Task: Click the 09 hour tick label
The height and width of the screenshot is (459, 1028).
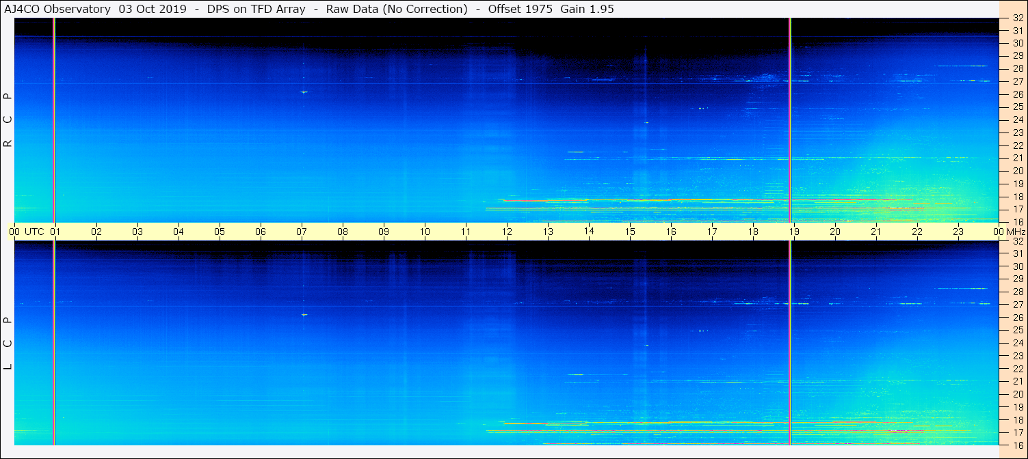Action: (384, 232)
